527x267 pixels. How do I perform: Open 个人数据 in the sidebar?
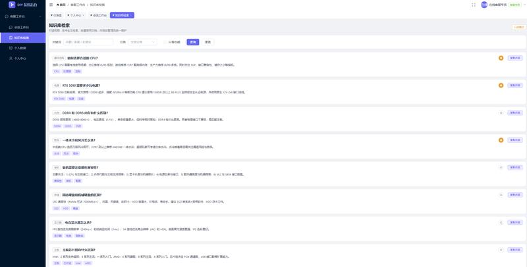tap(22, 48)
